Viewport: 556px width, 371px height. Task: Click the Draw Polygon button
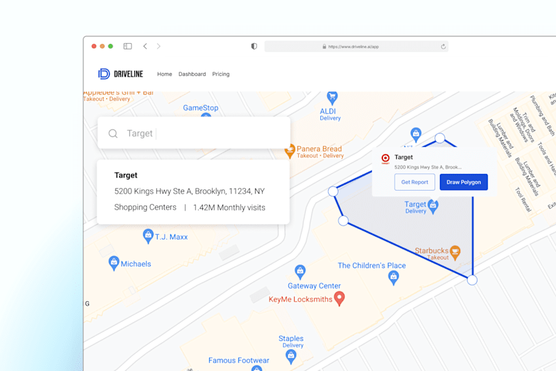pyautogui.click(x=464, y=182)
